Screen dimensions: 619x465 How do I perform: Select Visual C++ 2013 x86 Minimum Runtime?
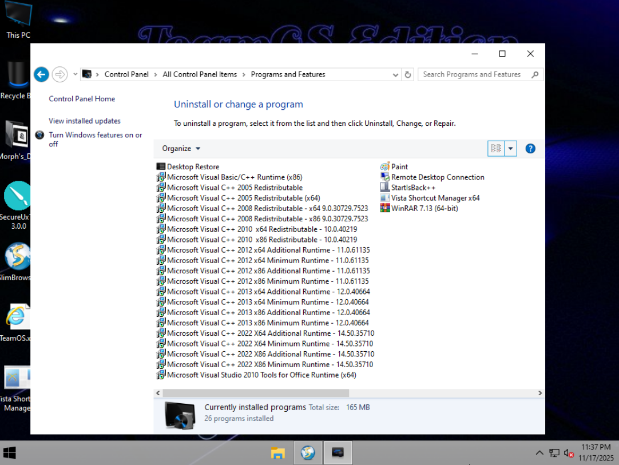pyautogui.click(x=263, y=323)
